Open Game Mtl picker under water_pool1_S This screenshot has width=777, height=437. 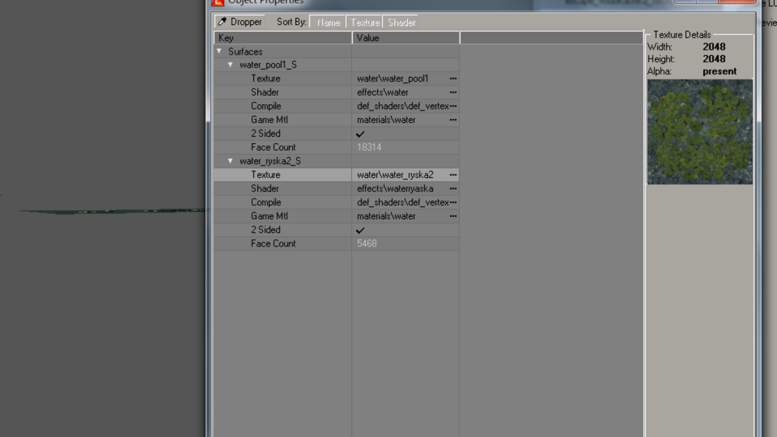pos(453,120)
